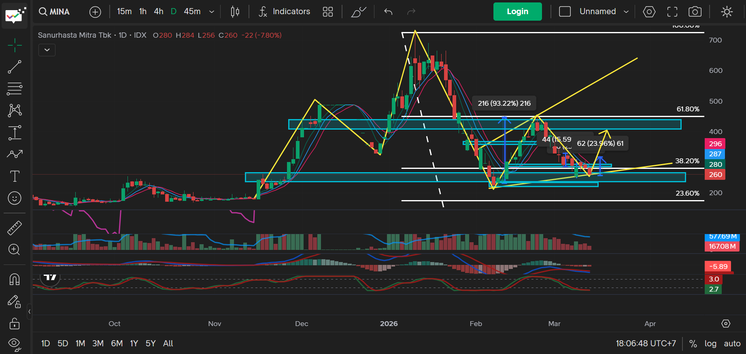Open the candlestick chart style selector
This screenshot has height=354, width=746.
[x=235, y=12]
